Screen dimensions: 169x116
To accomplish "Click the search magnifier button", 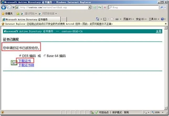I will coord(162,7).
